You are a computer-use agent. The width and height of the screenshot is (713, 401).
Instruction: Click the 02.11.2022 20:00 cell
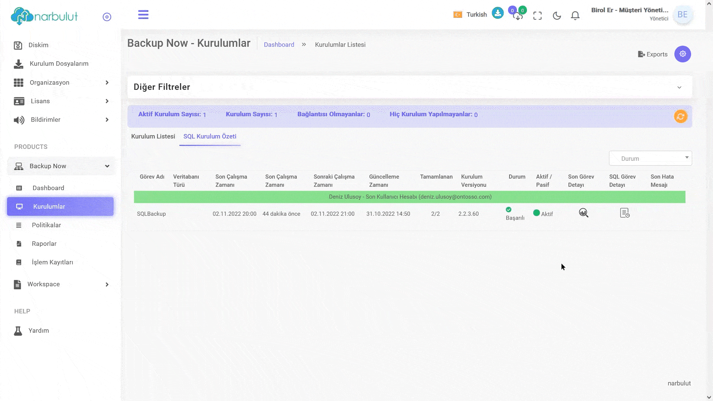point(234,214)
